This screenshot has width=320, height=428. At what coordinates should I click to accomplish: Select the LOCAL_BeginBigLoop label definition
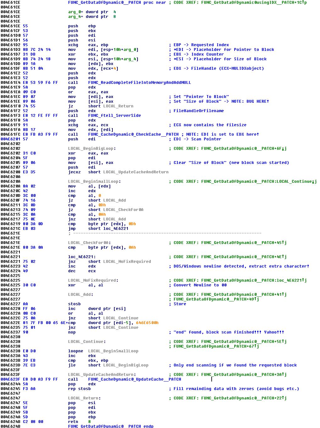click(x=92, y=149)
